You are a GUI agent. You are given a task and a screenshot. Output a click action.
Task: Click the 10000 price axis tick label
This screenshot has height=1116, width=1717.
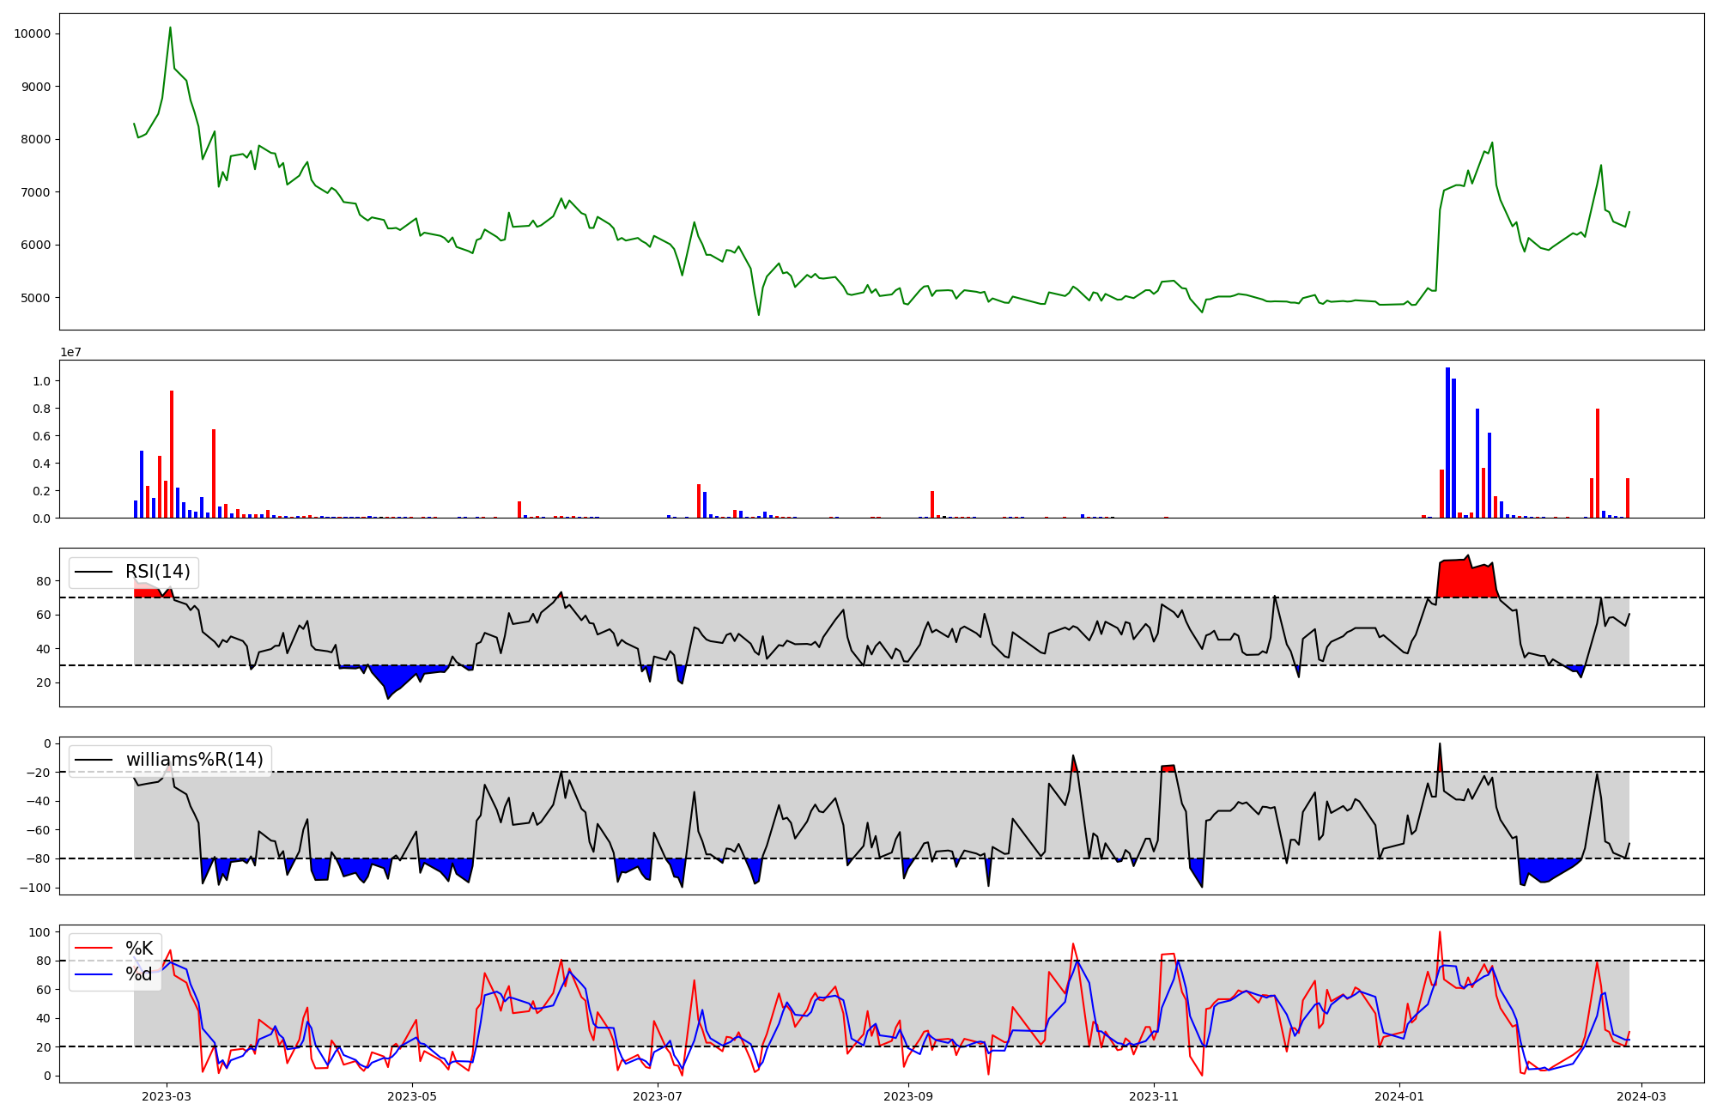tap(32, 33)
